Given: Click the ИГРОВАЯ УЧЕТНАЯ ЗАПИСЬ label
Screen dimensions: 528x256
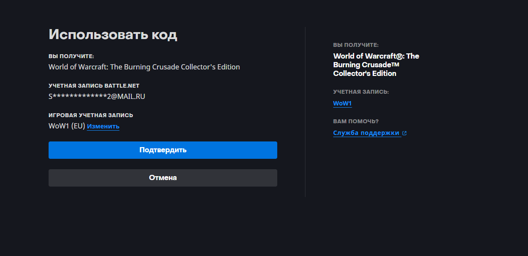Looking at the screenshot, I should (91, 115).
